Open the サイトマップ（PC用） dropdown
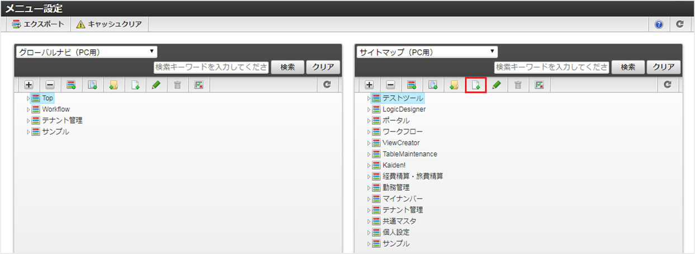 click(427, 52)
